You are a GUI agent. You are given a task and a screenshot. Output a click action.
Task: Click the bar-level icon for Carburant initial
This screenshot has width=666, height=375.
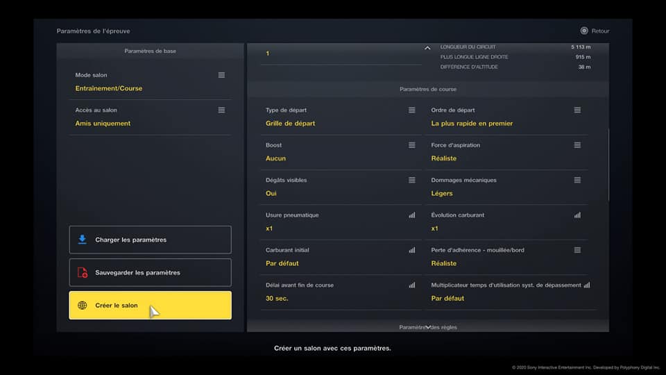411,250
